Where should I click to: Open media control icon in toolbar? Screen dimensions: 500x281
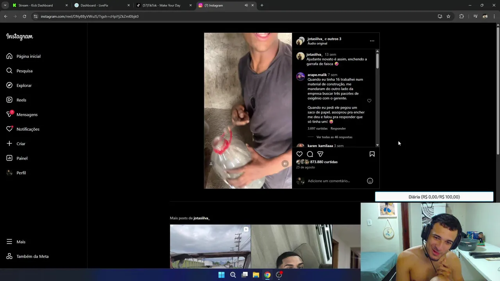475,16
